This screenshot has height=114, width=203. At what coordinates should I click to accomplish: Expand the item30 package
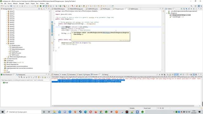7,40
